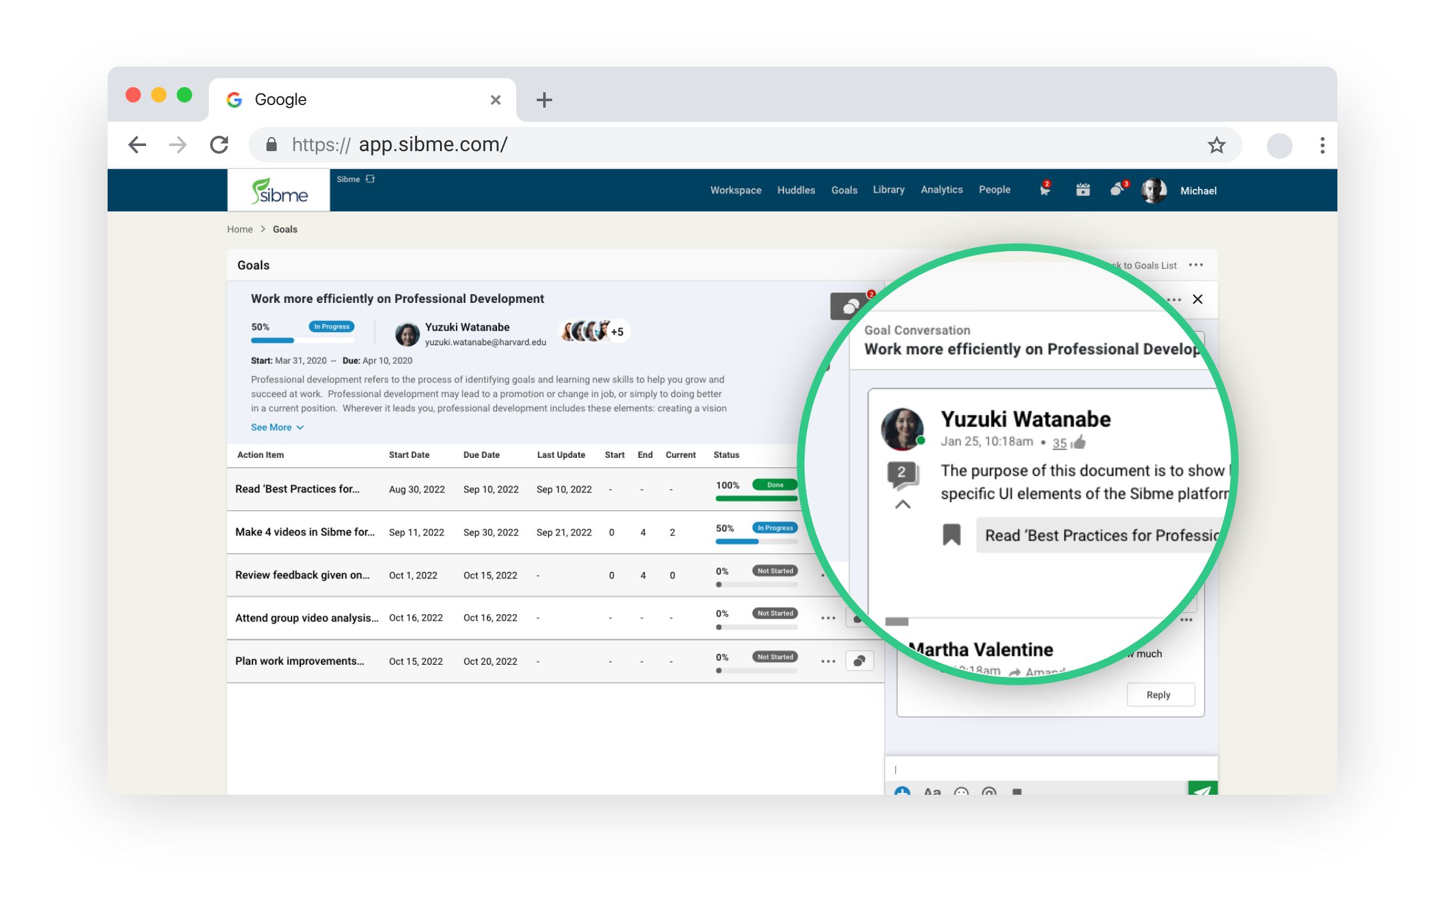The width and height of the screenshot is (1445, 903).
Task: Open the calendar icon in the navbar
Action: (x=1082, y=190)
